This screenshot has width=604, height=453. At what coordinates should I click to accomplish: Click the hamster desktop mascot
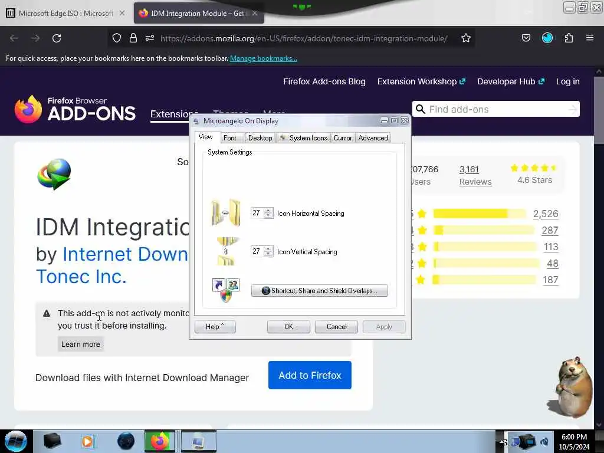[571, 387]
